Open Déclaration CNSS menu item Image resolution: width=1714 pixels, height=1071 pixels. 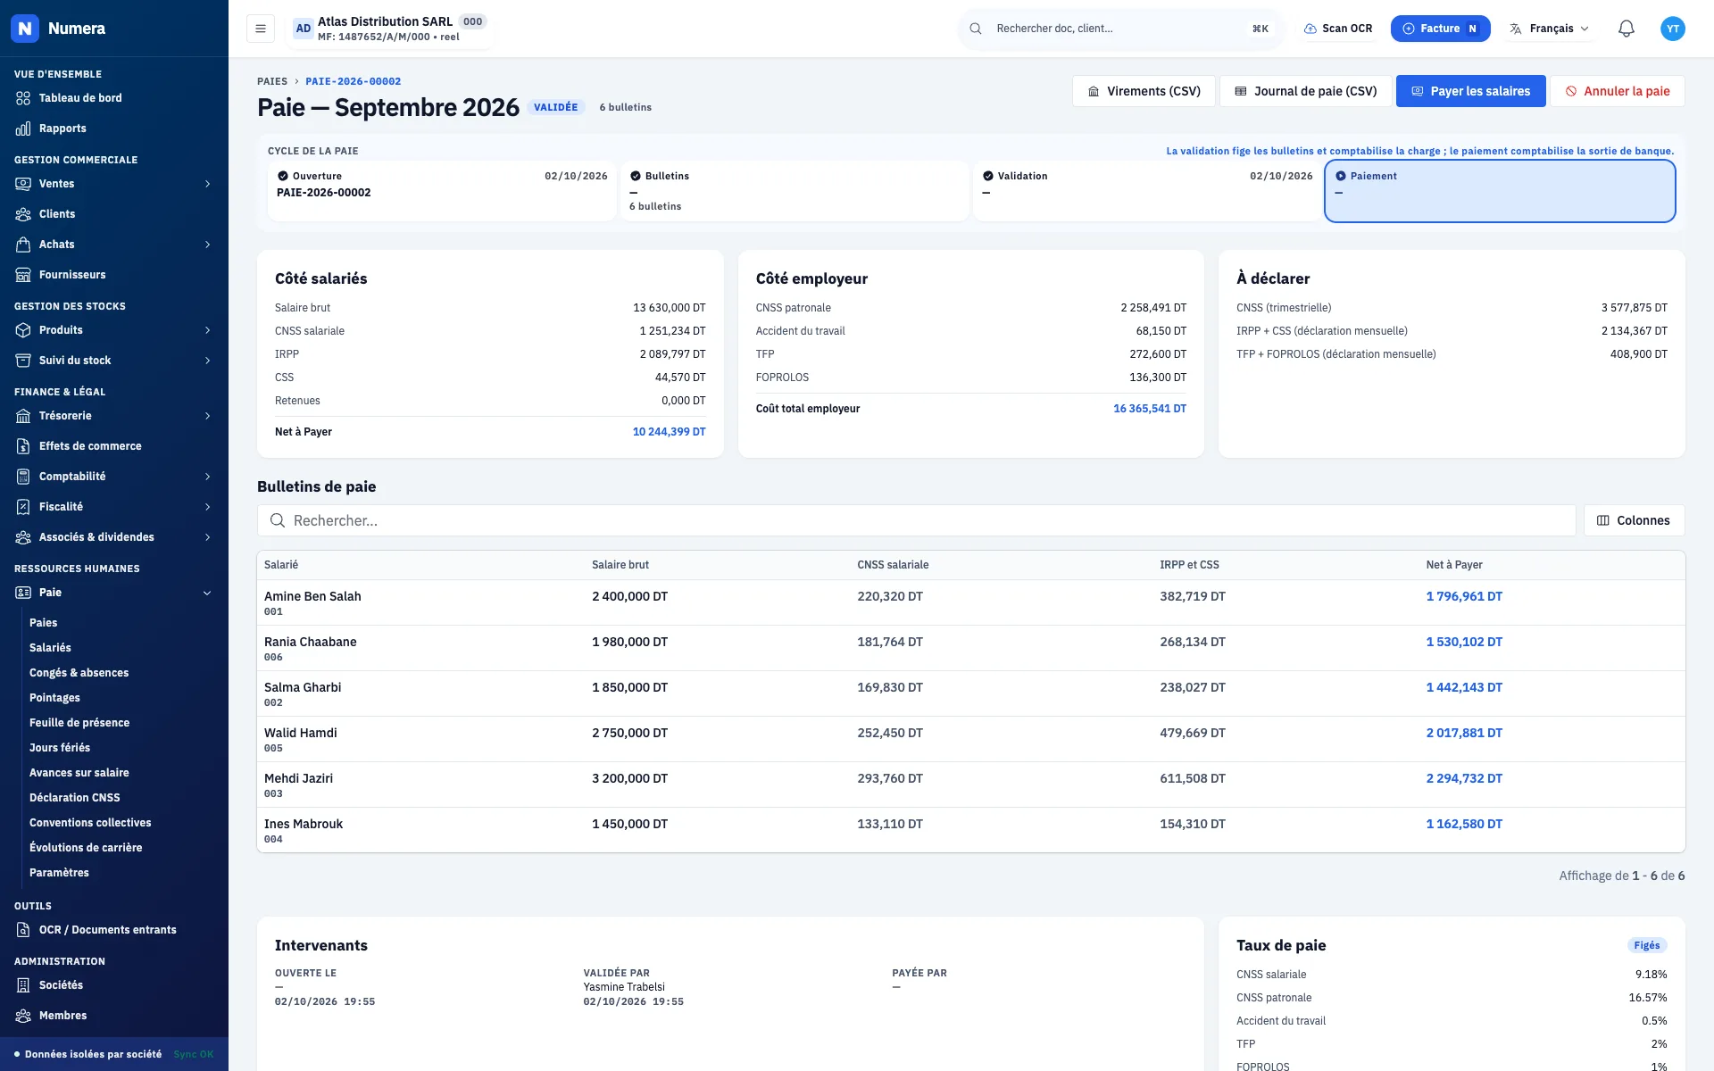click(74, 798)
